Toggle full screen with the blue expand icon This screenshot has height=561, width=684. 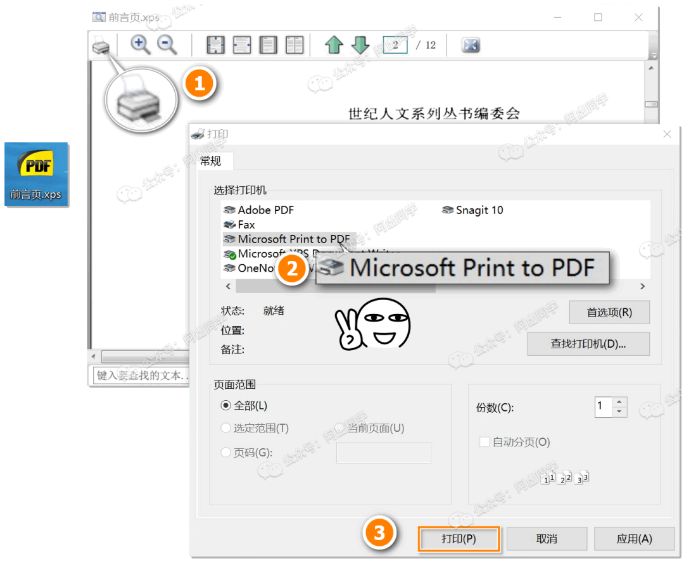(x=471, y=45)
